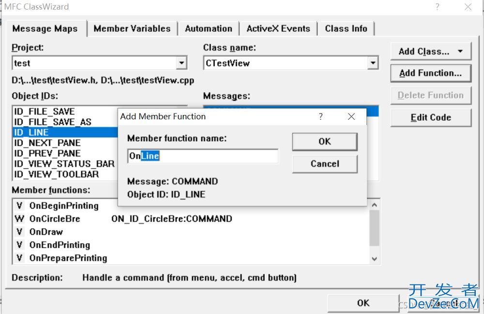Click the Member functions scrollbar thumb
The height and width of the screenshot is (314, 484).
[375, 228]
